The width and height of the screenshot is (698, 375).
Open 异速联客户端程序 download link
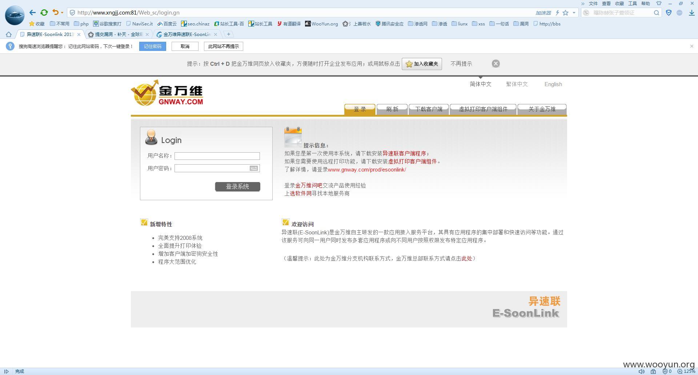pyautogui.click(x=404, y=154)
